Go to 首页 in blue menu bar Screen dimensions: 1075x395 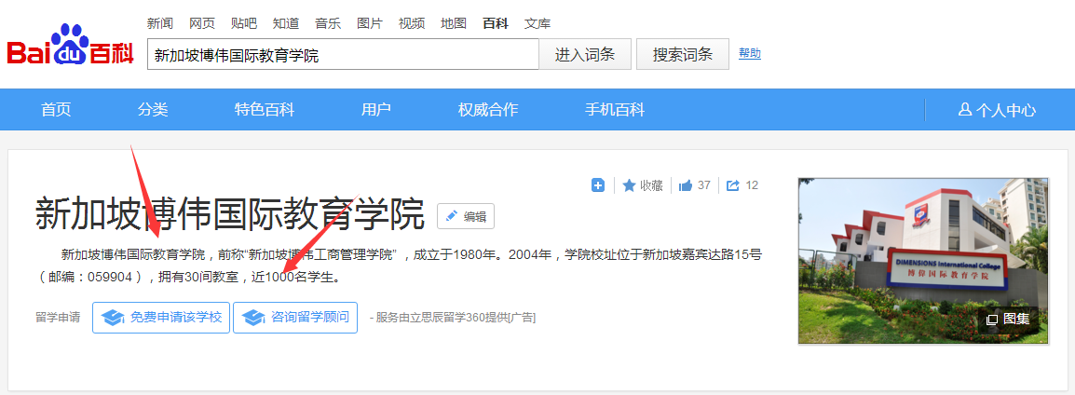click(x=56, y=110)
